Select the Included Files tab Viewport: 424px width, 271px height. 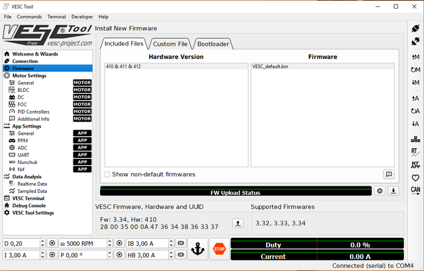(124, 44)
